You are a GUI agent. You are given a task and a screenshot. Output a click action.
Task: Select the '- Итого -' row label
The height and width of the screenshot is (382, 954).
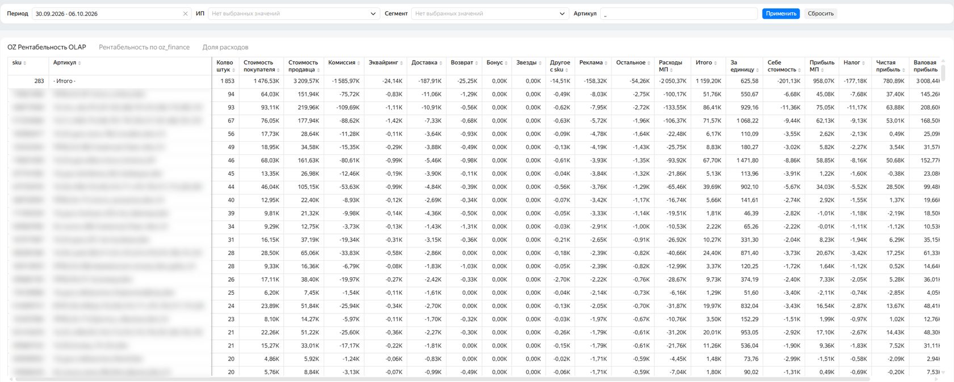64,81
